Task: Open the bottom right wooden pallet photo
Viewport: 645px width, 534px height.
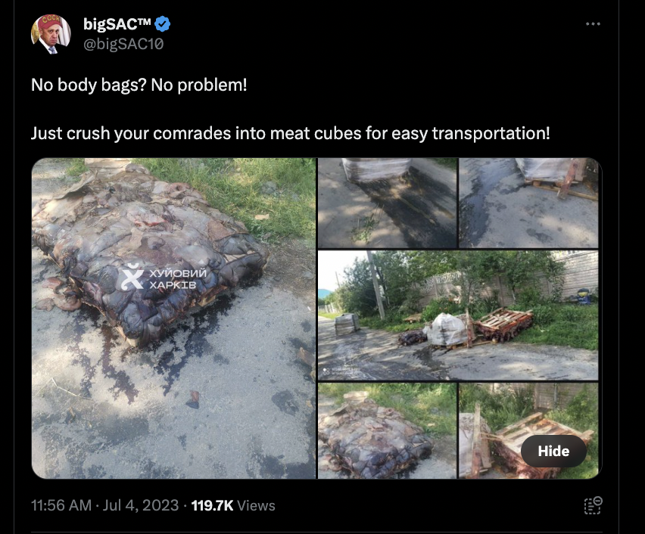Action: tap(528, 431)
